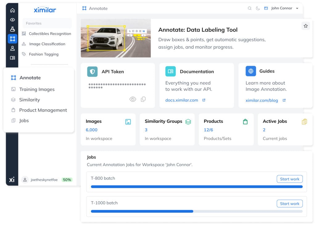Image resolution: width=316 pixels, height=226 pixels.
Task: Copy the API token using copy icon
Action: [x=143, y=99]
